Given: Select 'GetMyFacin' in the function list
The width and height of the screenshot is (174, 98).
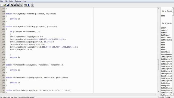Looking at the screenshot, I should (x=166, y=88).
